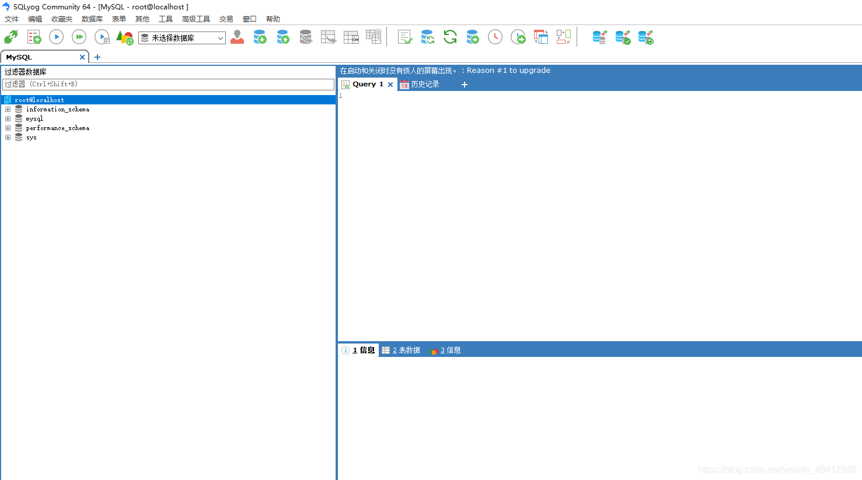Select the information_schema database
The image size is (862, 480).
pos(57,109)
